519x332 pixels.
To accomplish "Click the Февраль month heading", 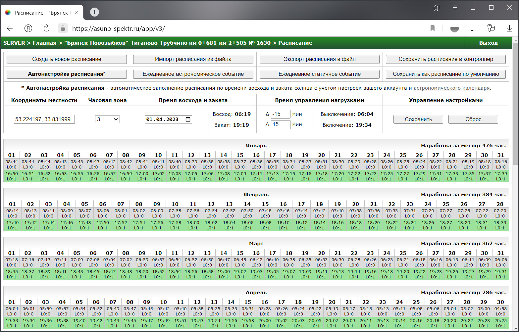I will click(x=256, y=195).
